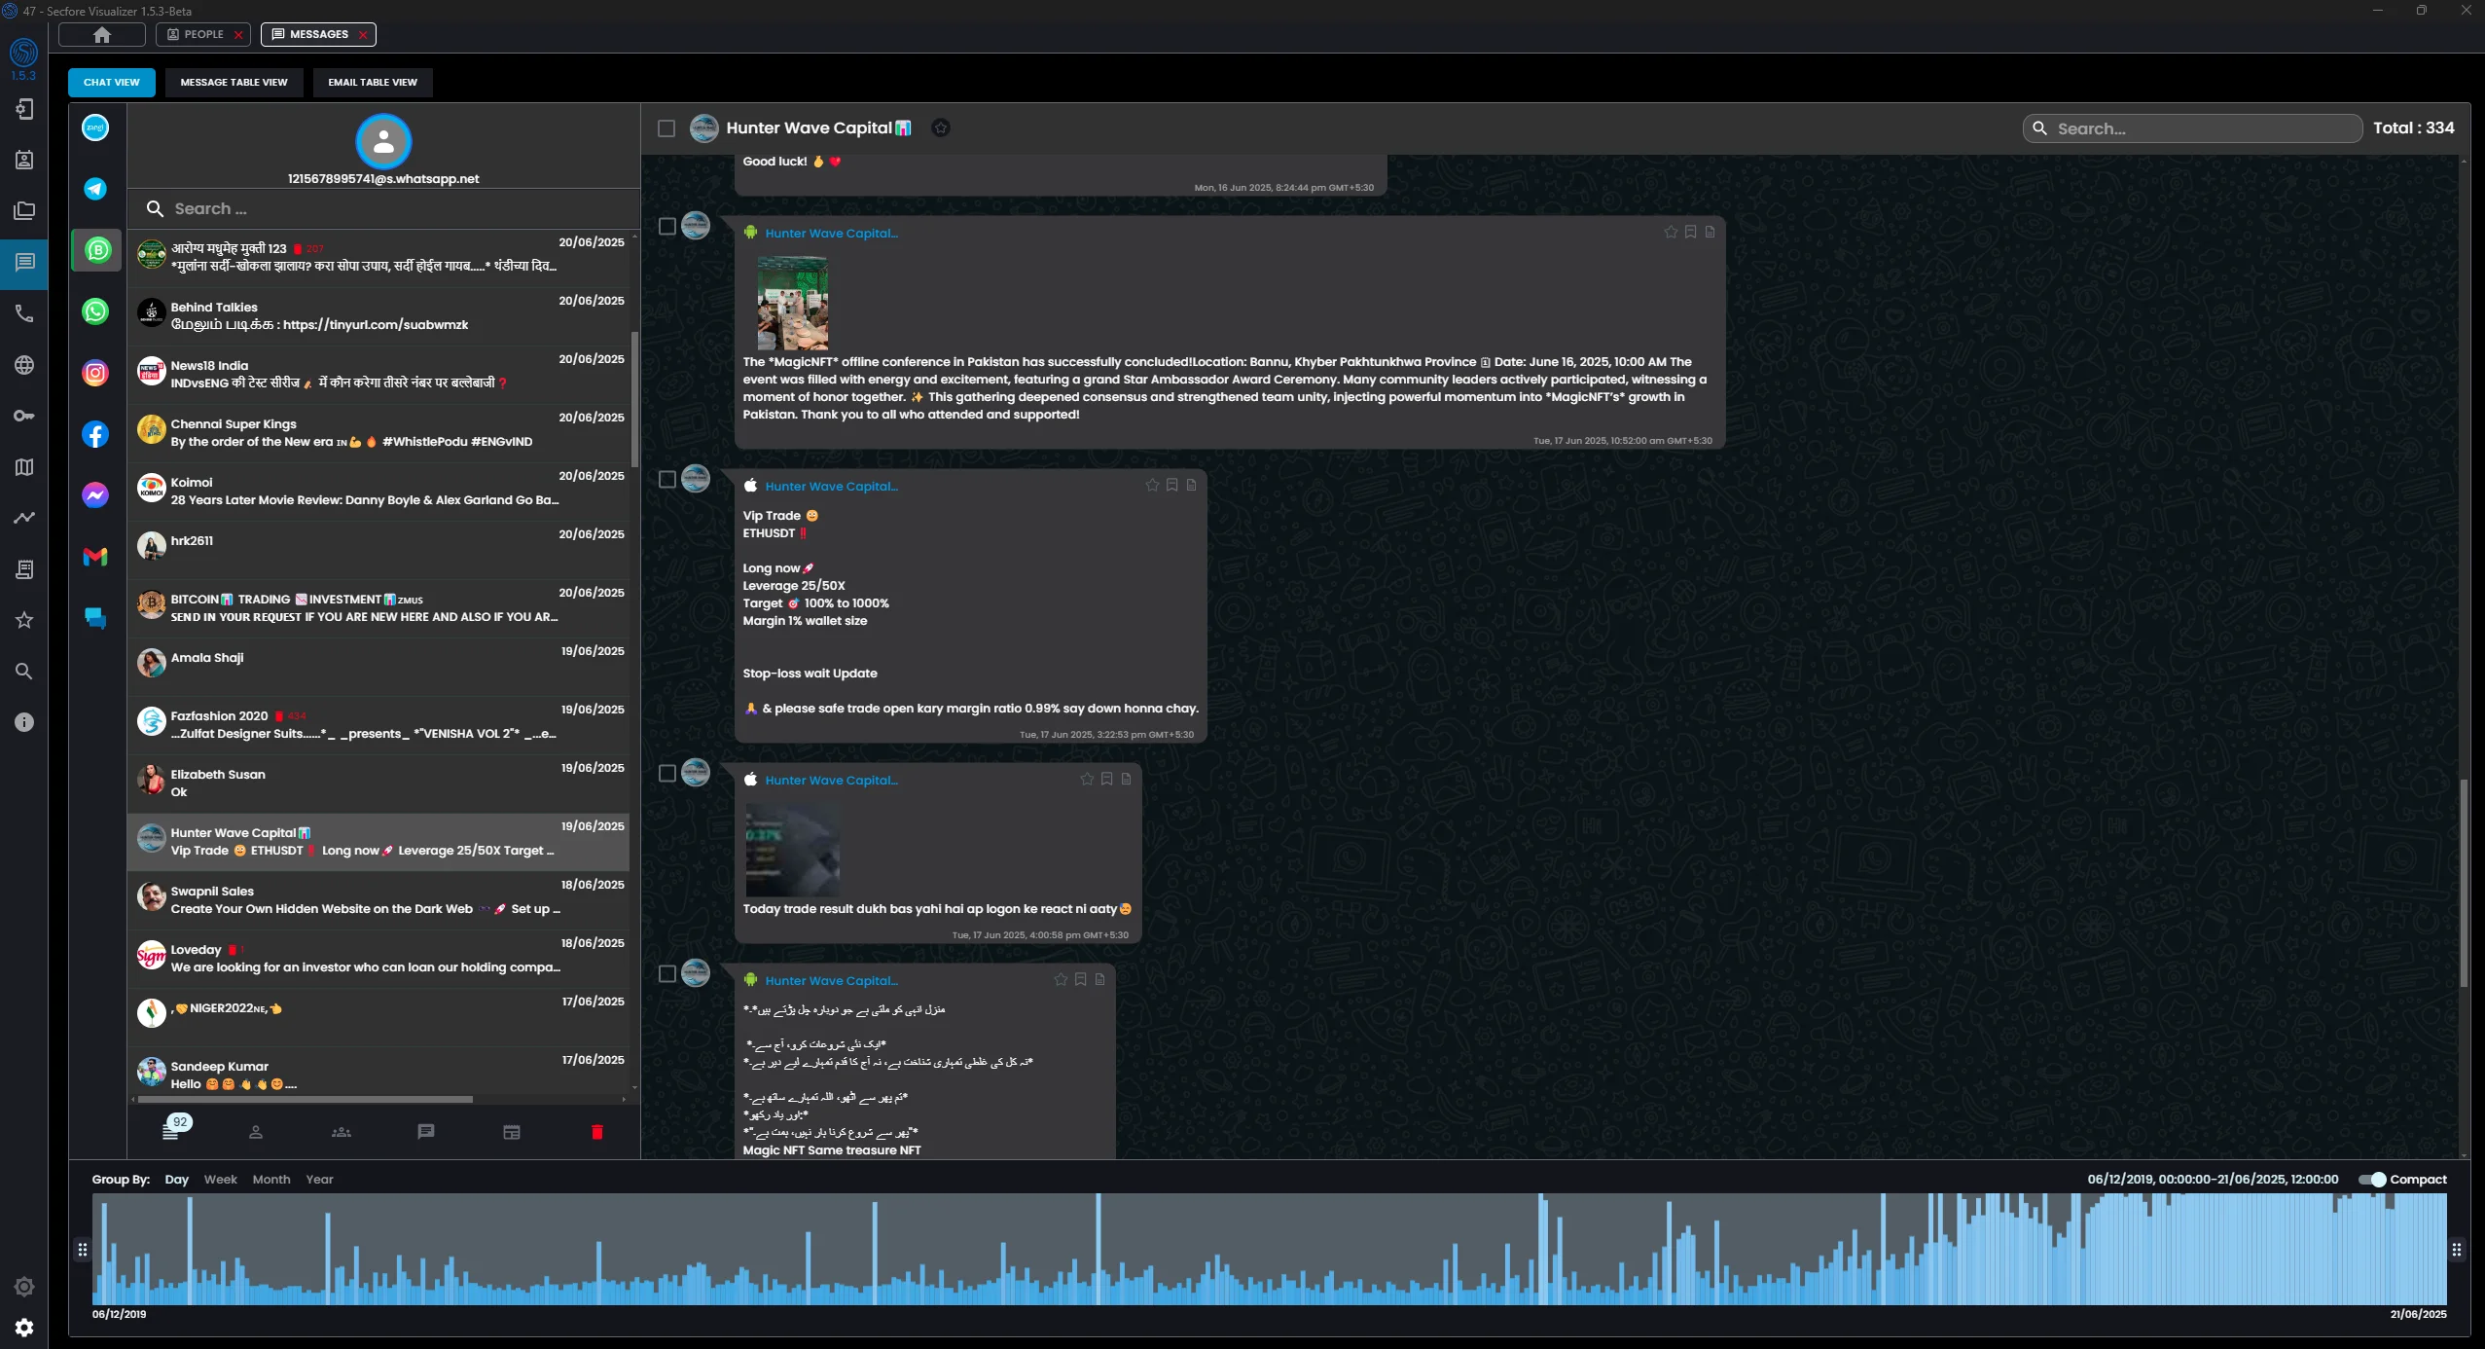Tick checkbox beside Vip Trade message
The image size is (2485, 1349).
point(667,480)
